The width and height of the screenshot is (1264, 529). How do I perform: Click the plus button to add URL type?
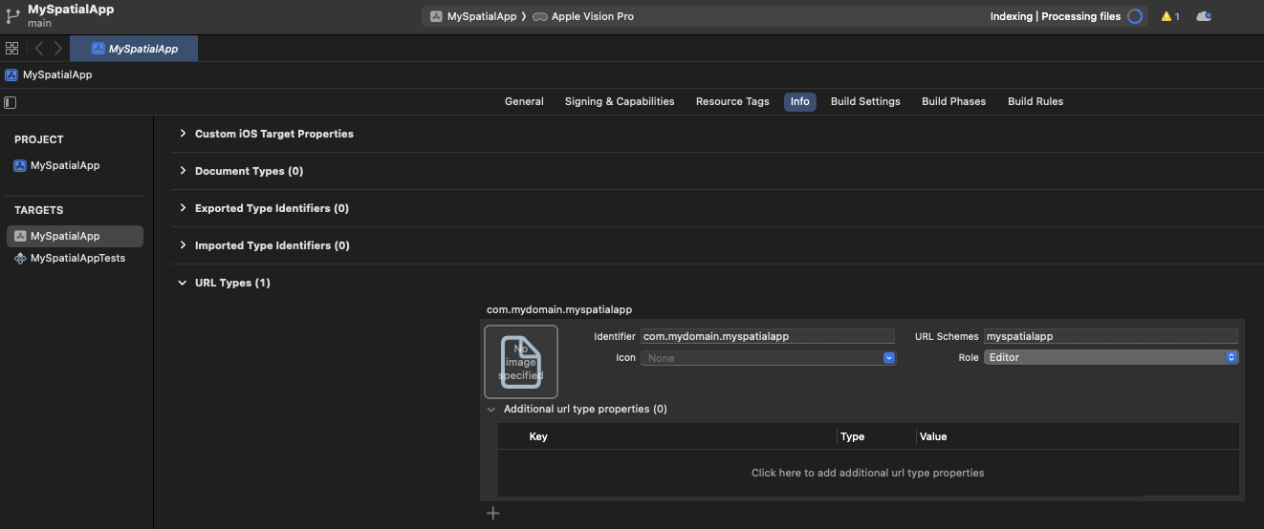[493, 514]
